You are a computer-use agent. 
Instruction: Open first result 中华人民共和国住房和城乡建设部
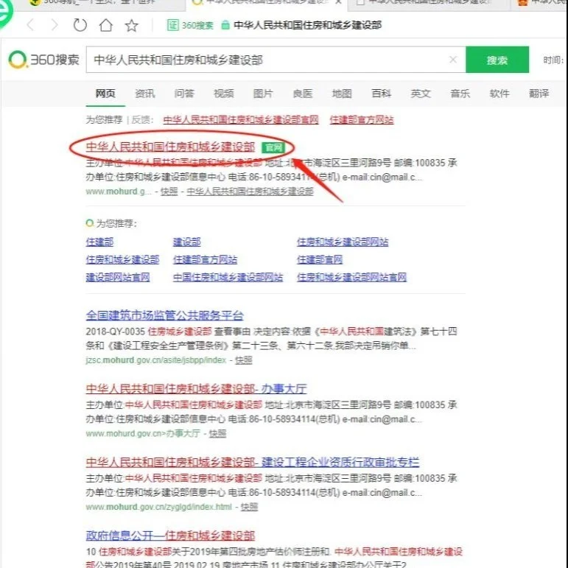171,147
